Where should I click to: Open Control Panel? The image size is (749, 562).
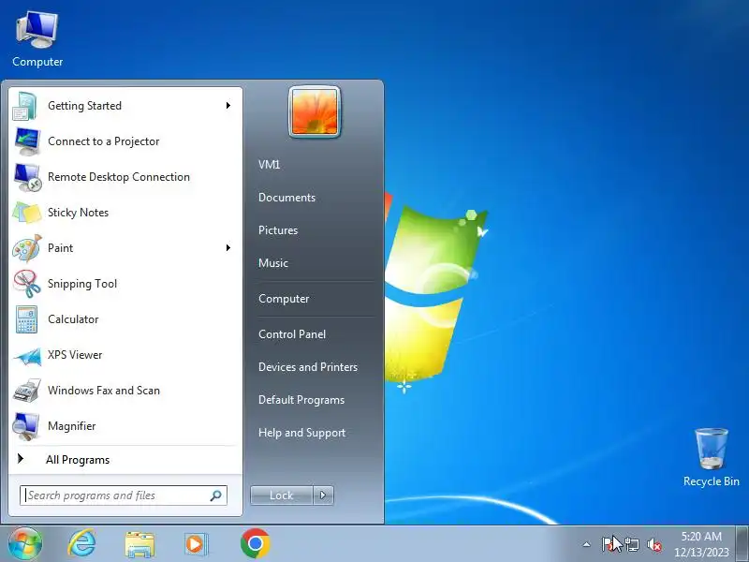pyautogui.click(x=292, y=334)
